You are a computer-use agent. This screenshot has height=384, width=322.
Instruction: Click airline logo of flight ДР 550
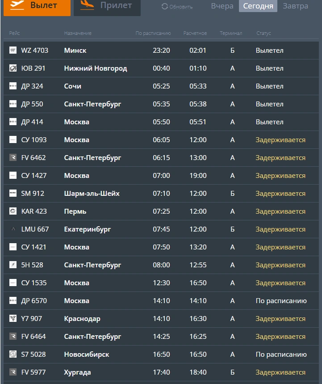pos(13,104)
